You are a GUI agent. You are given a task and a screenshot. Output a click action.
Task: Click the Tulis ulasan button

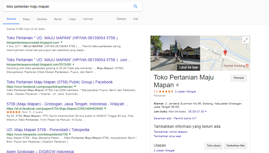(214, 146)
